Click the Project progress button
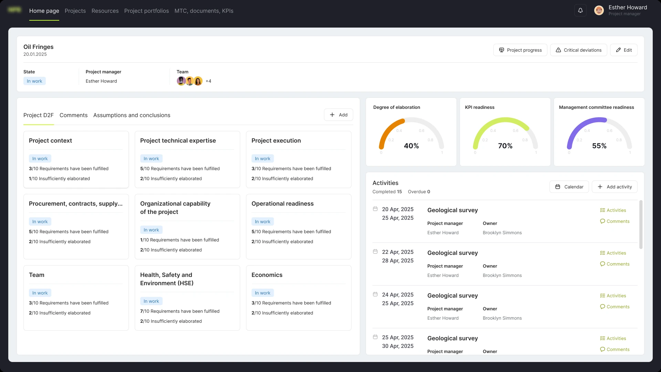Image resolution: width=661 pixels, height=372 pixels. (520, 50)
